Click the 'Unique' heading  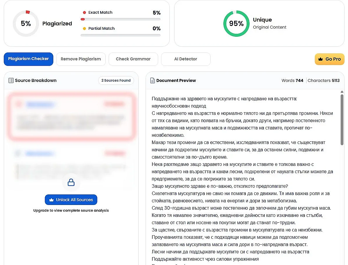(x=262, y=20)
